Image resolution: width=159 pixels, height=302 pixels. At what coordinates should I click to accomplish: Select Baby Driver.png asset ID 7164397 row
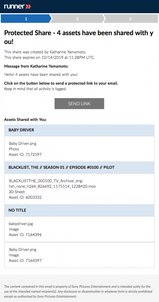pyautogui.click(x=79, y=255)
